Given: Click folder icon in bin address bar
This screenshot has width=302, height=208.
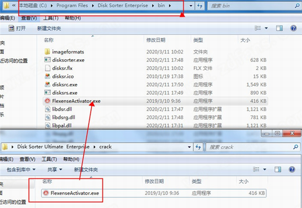Looking at the screenshot, I should click(x=6, y=6).
